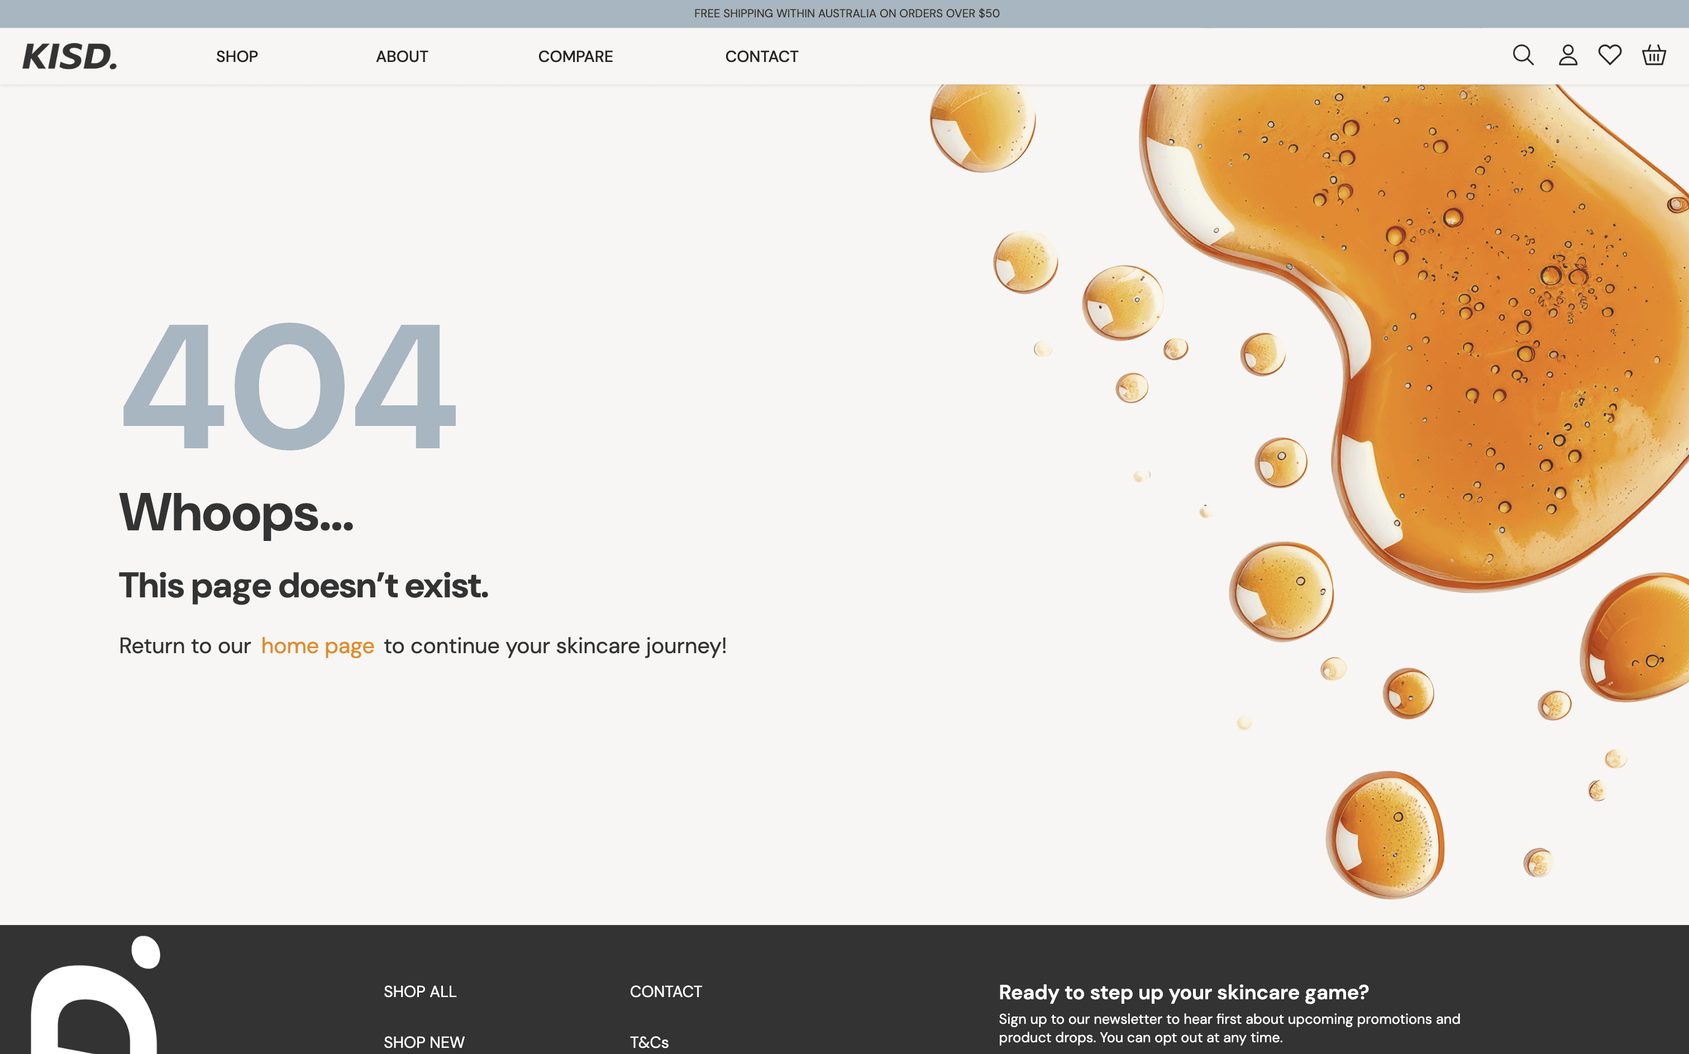
Task: Open the T&Cs footer link
Action: point(648,1042)
